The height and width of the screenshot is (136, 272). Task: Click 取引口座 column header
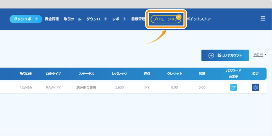tap(26, 74)
